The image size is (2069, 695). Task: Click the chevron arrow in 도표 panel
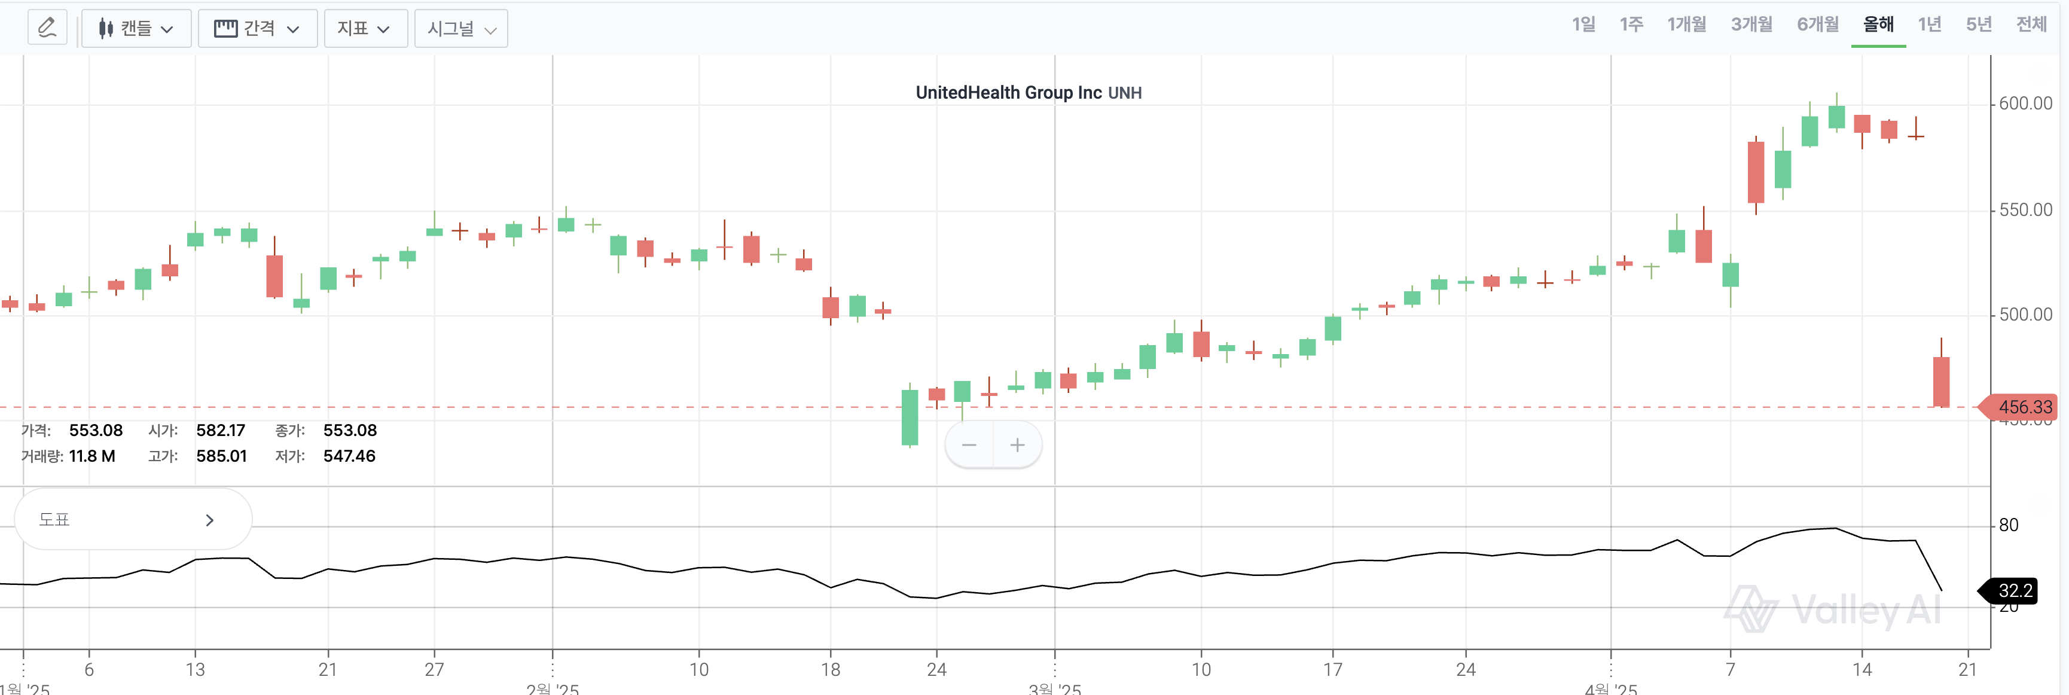pyautogui.click(x=210, y=520)
